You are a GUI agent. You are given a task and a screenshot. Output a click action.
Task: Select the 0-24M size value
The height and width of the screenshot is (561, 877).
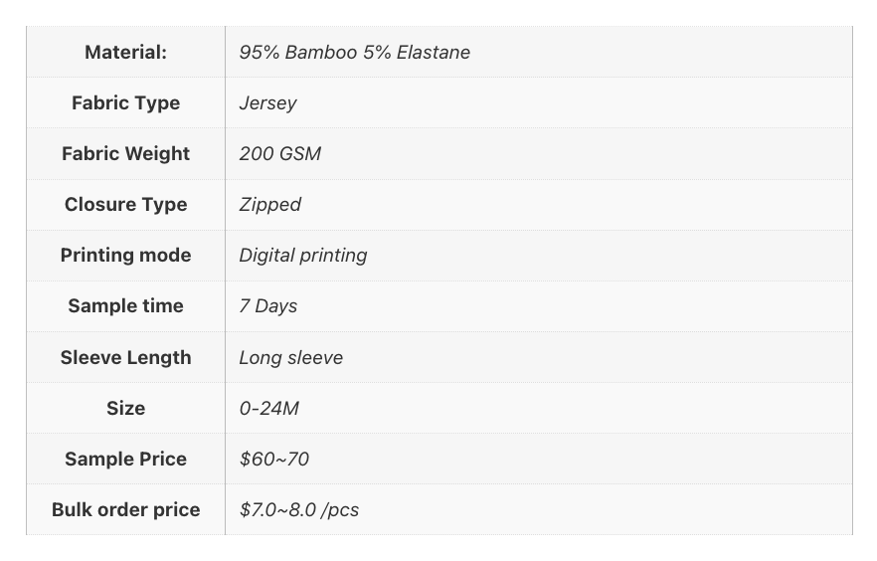(269, 408)
